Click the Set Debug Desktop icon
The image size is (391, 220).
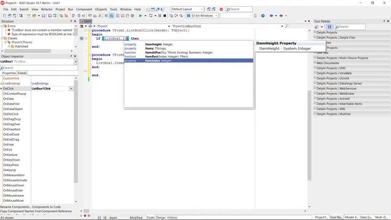pos(214,9)
